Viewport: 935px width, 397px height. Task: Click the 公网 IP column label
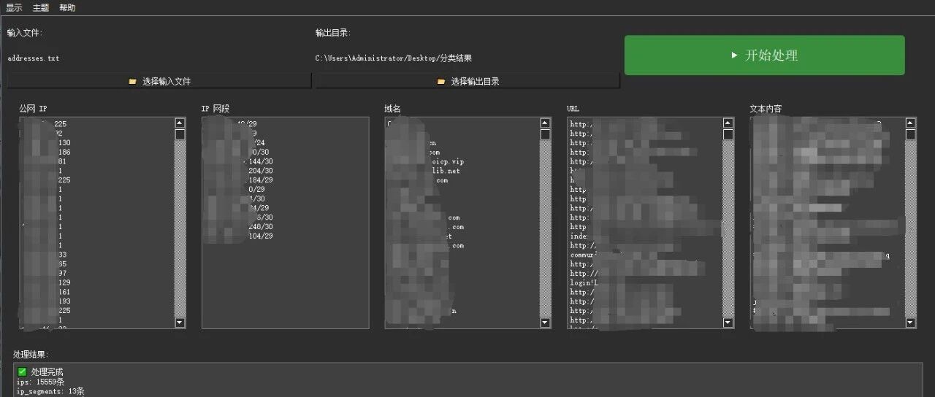tap(33, 109)
